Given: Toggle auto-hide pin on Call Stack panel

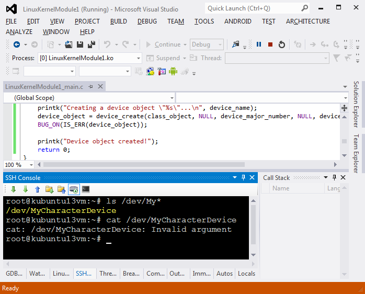Looking at the screenshot, I should tap(334, 177).
